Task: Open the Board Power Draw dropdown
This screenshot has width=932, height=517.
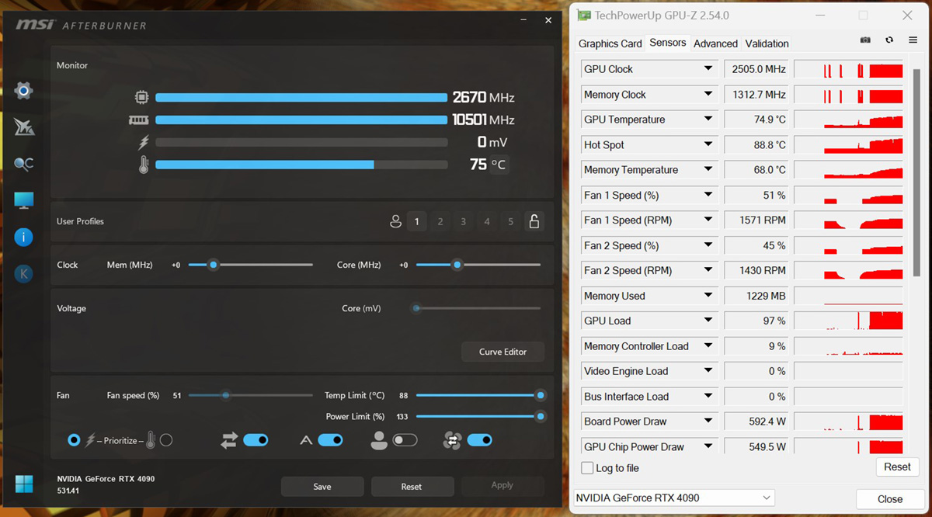Action: point(708,422)
